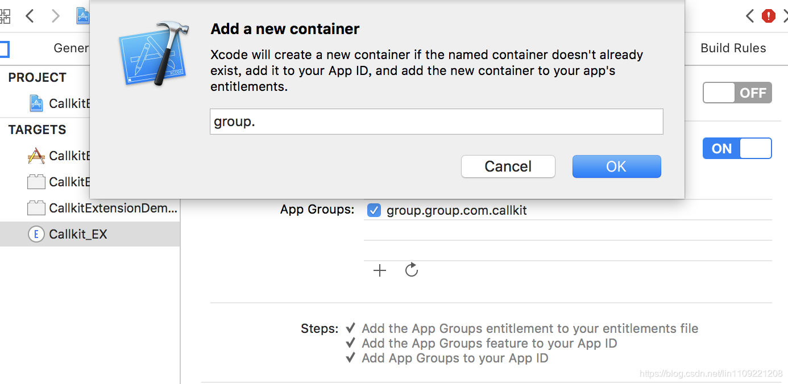The image size is (788, 384).
Task: Click the PROJECT section header
Action: click(x=38, y=77)
